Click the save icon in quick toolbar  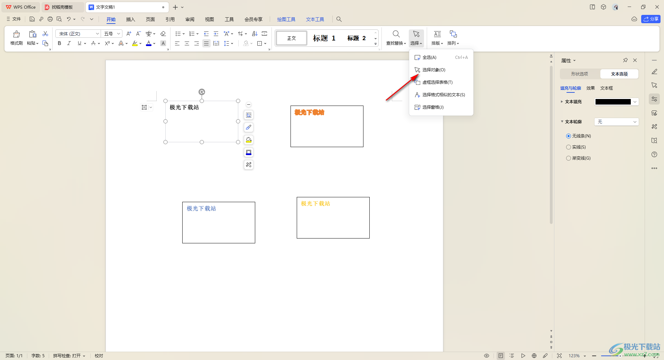32,19
